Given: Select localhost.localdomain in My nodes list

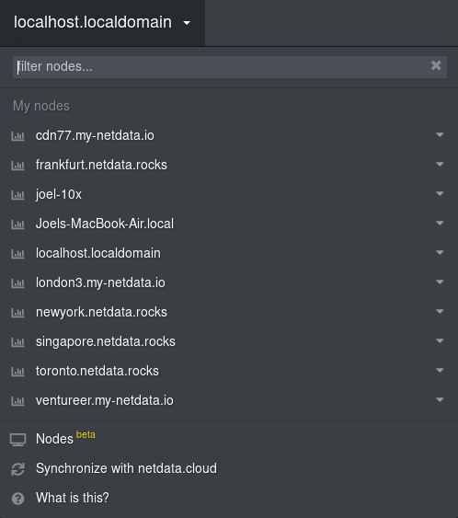Looking at the screenshot, I should pos(98,253).
